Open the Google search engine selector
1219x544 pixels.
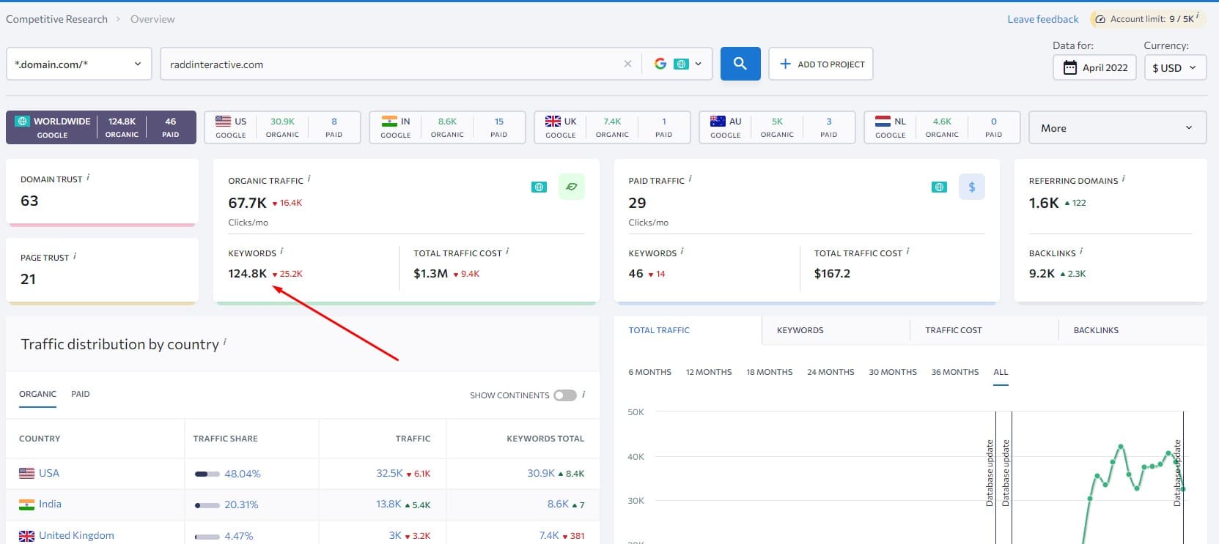(678, 64)
